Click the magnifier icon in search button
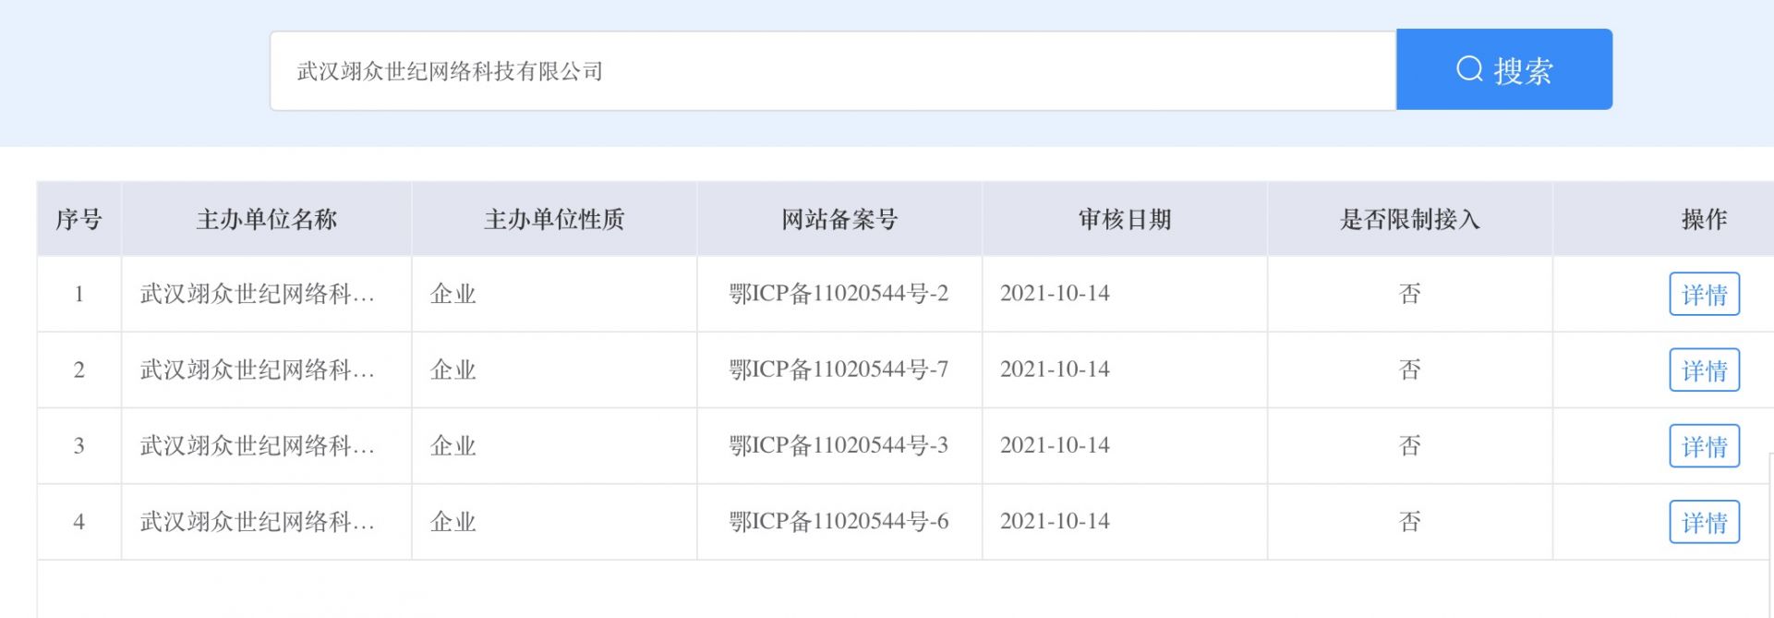This screenshot has width=1774, height=618. click(x=1469, y=69)
